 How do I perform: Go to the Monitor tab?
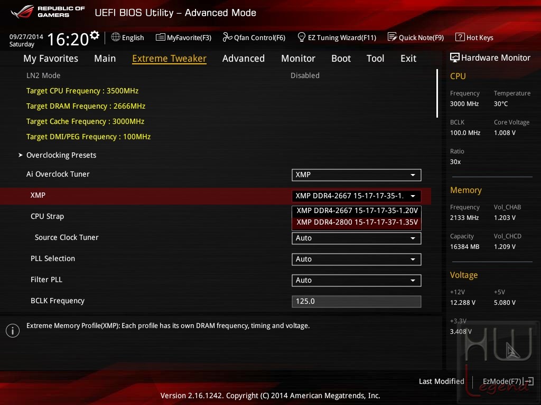tap(298, 59)
